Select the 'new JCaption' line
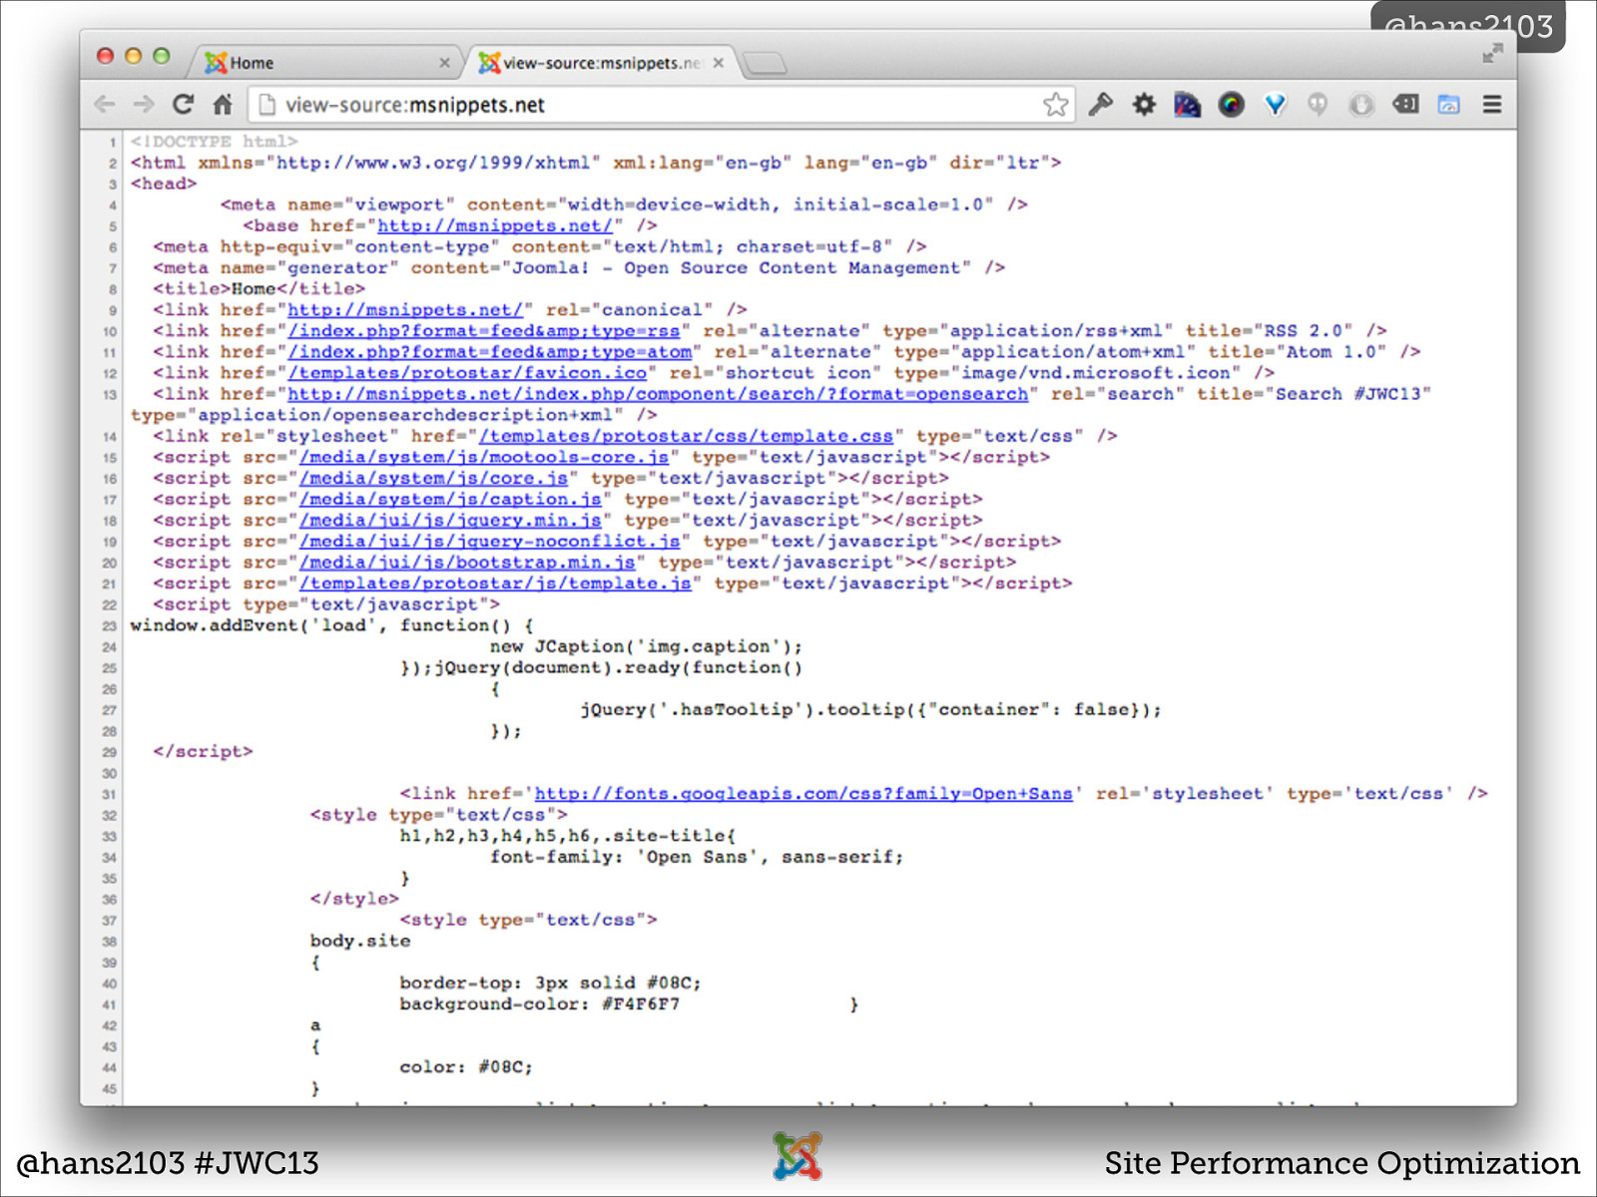 click(x=646, y=646)
